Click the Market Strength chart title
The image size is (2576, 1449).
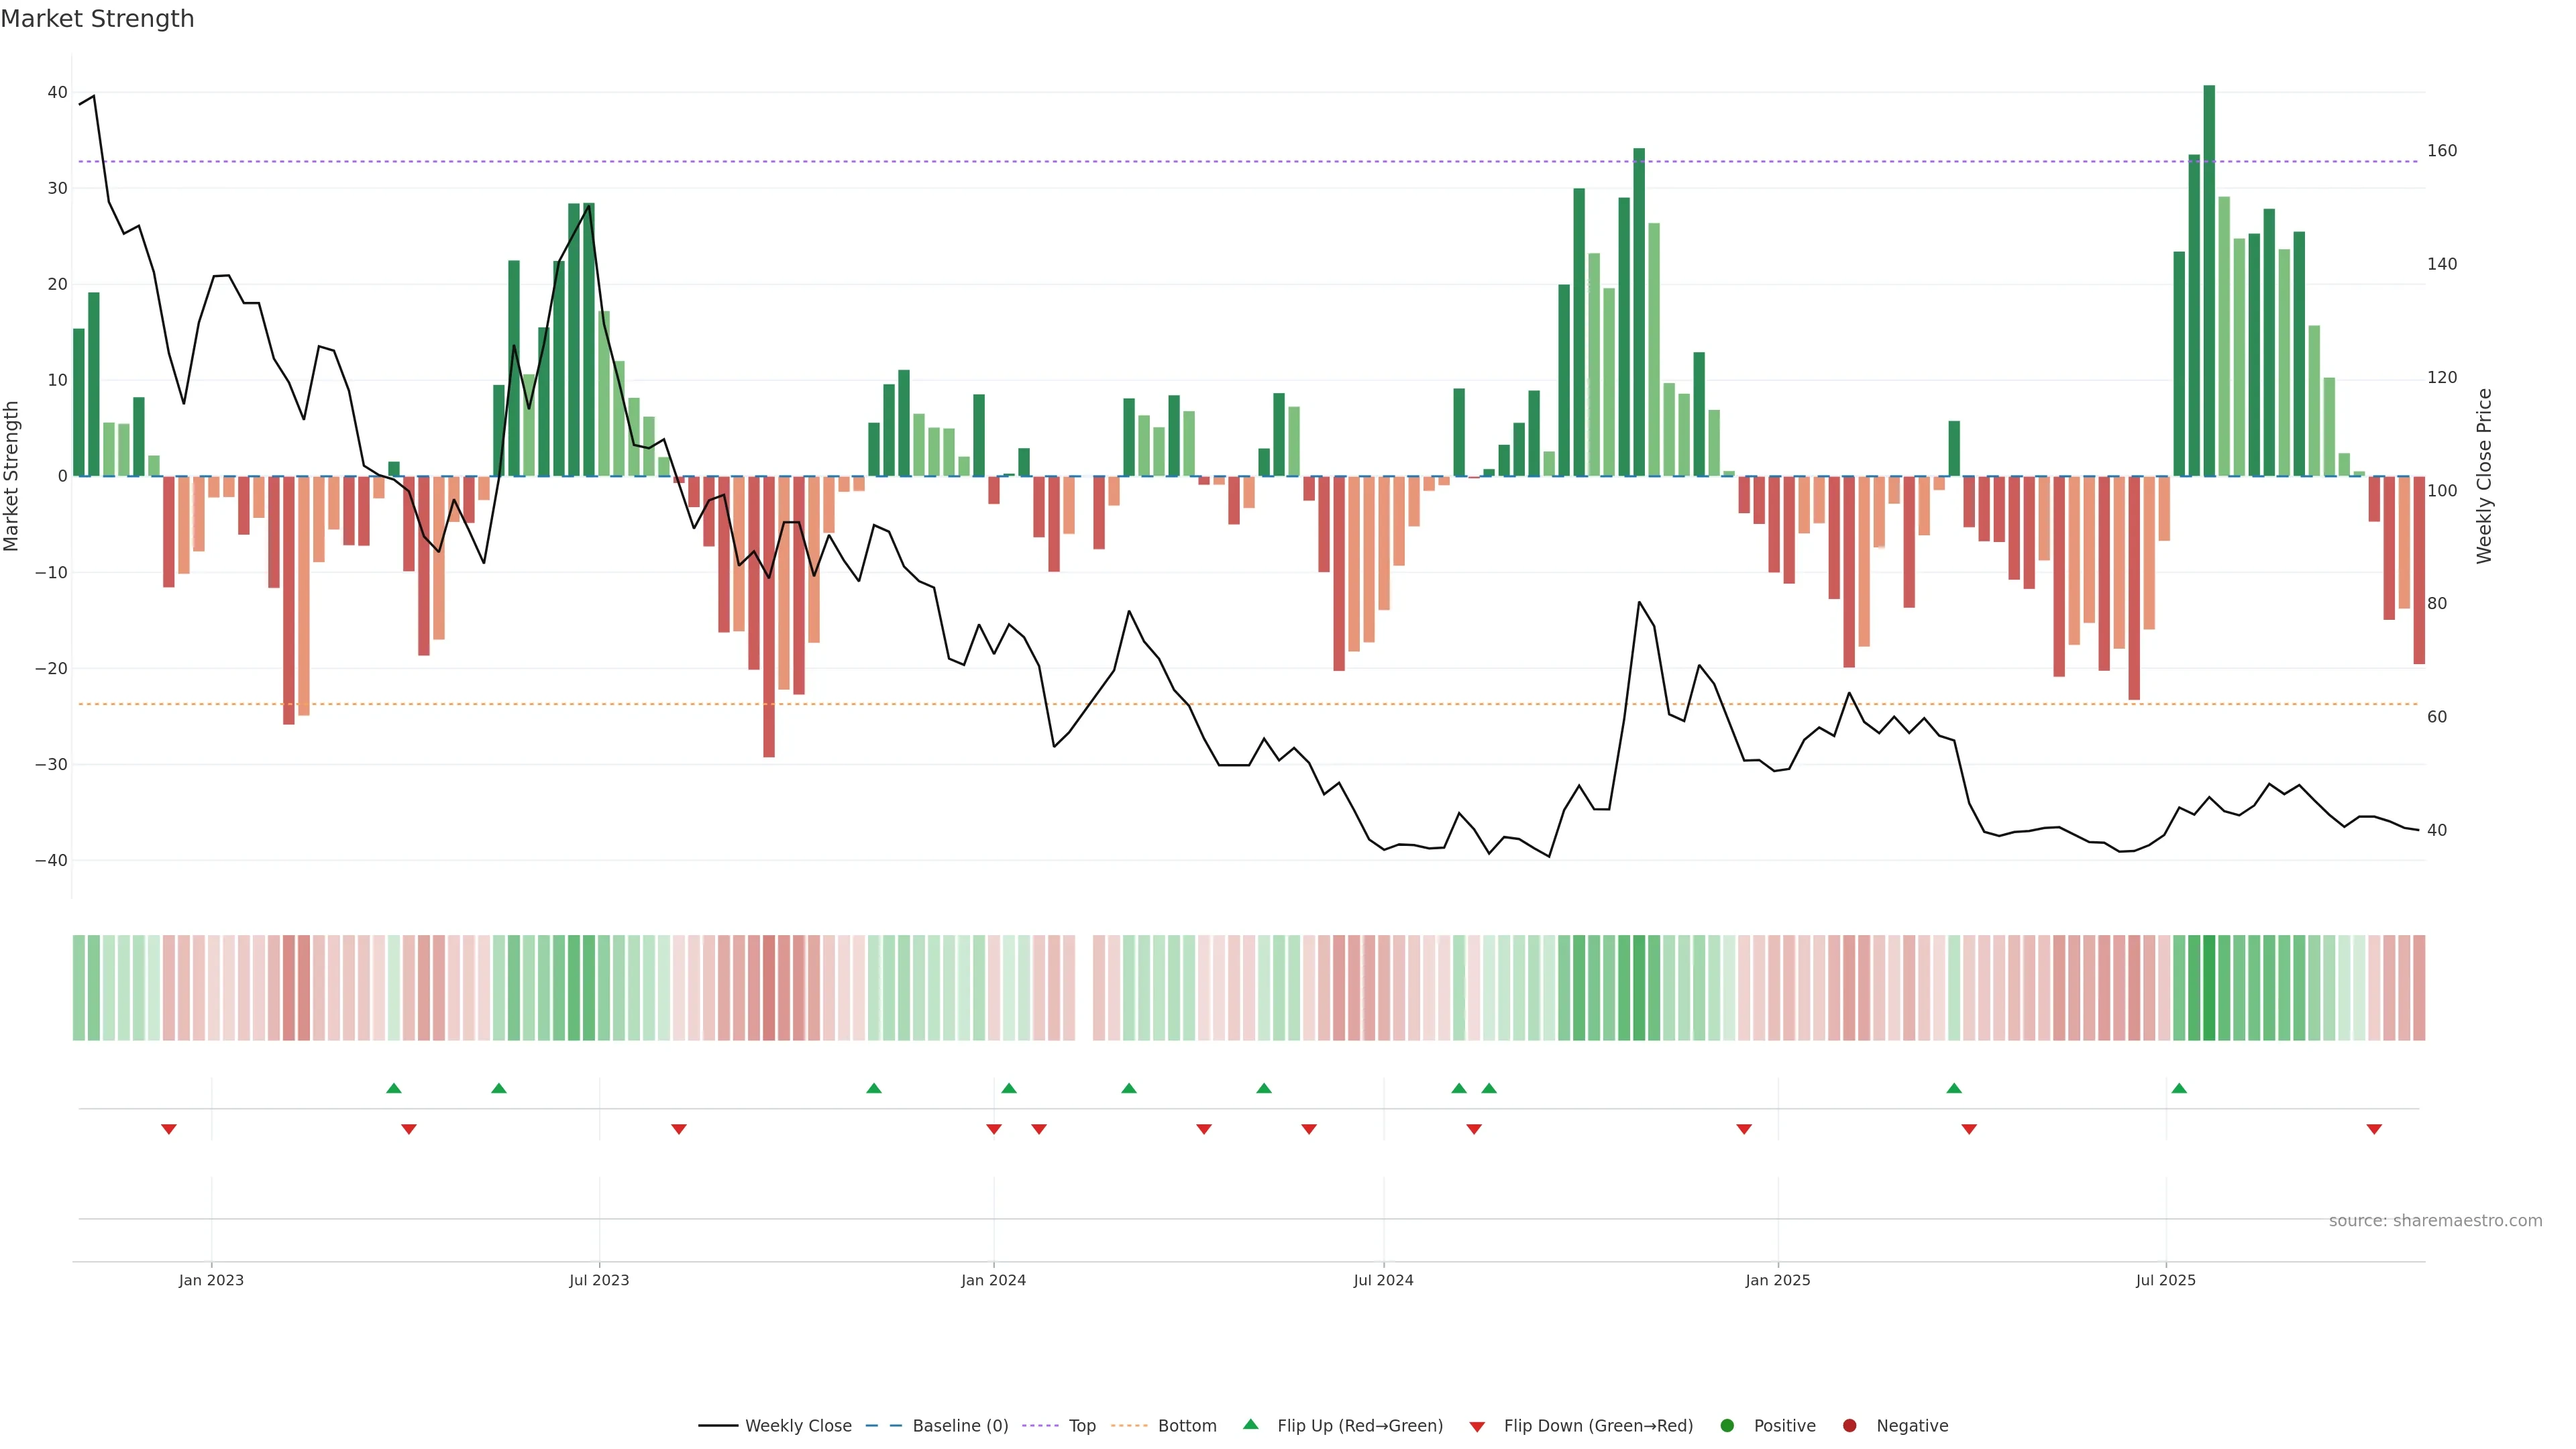(97, 19)
